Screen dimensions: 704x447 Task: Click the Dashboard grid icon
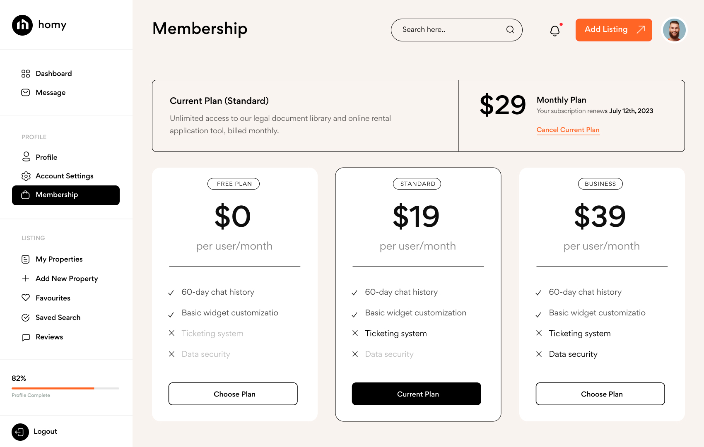coord(26,74)
